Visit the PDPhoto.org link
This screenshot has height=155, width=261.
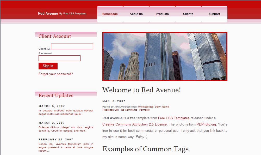206,124
